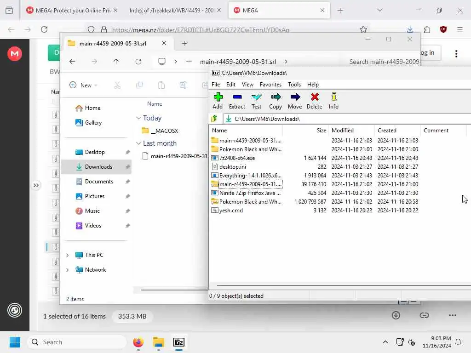Open New item dropdown in Explorer
Viewport: 471px width, 353px height.
coord(83,85)
